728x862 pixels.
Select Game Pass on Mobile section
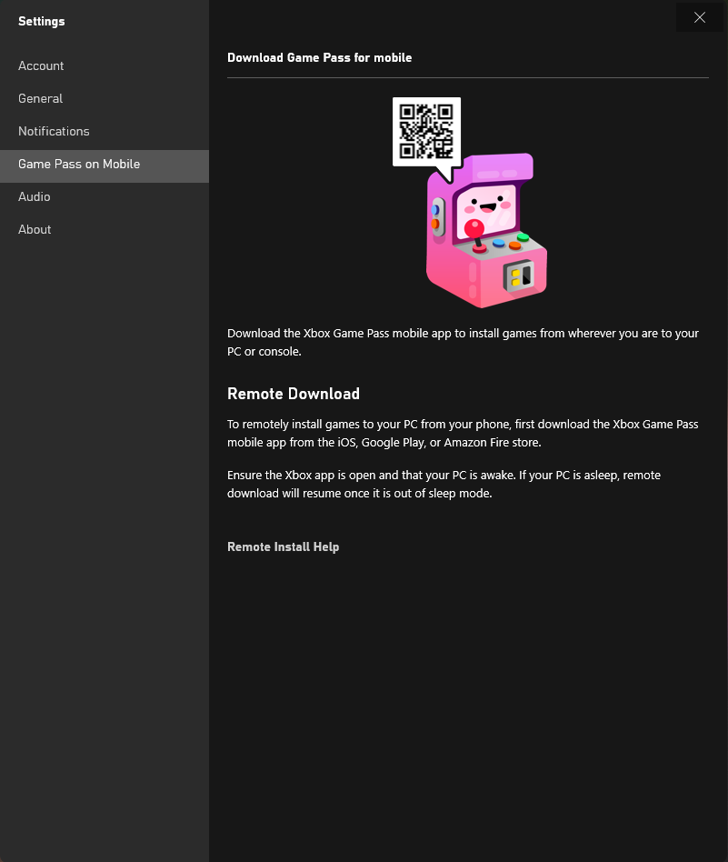[105, 165]
